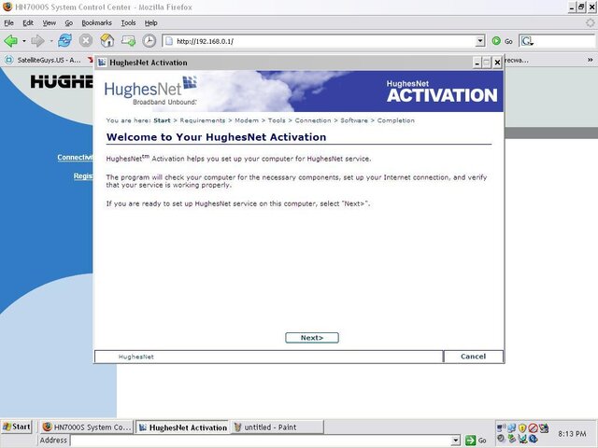The image size is (598, 448).
Task: Expand the taskbar Address bar dropdown
Action: (x=455, y=441)
